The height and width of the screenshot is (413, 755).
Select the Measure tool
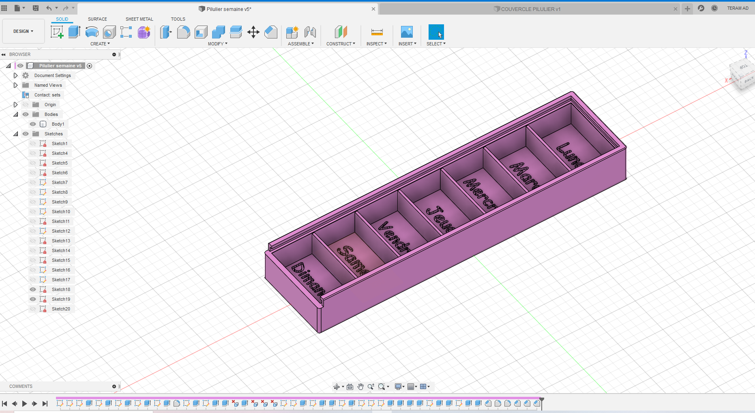(377, 32)
